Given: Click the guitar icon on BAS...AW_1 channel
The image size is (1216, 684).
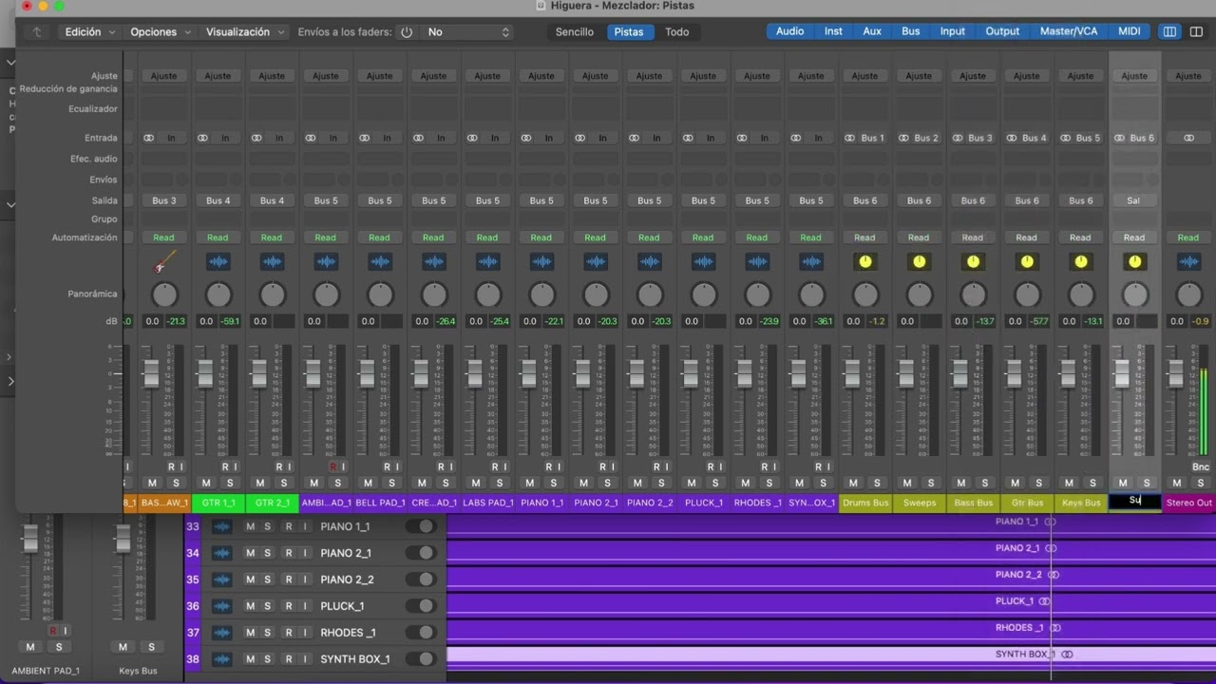Looking at the screenshot, I should [x=164, y=262].
